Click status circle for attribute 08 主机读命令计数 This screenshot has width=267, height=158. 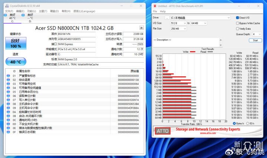point(8,104)
